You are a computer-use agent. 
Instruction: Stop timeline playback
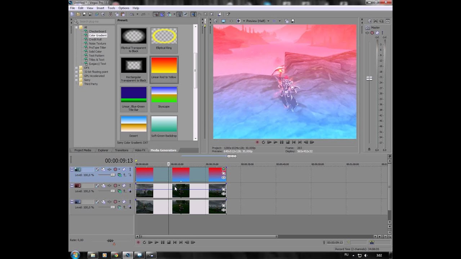coord(169,242)
